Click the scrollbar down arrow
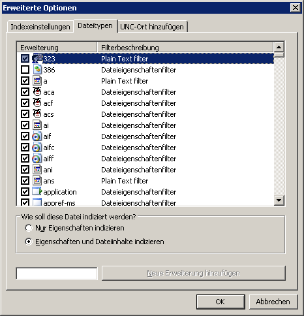304x316 pixels. [x=279, y=200]
